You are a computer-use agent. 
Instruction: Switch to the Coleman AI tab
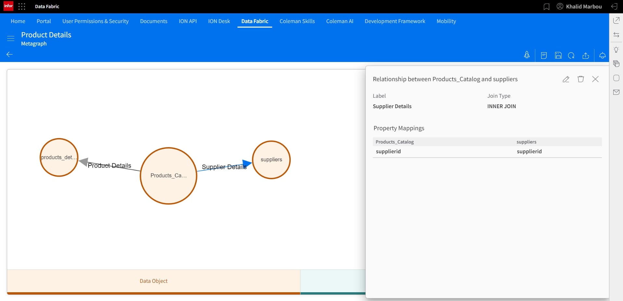[x=340, y=21]
